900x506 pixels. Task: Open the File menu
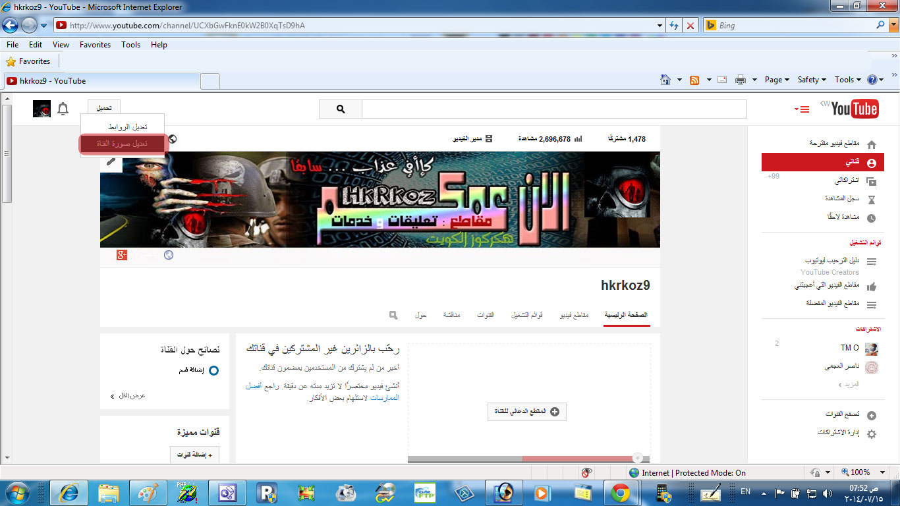13,45
